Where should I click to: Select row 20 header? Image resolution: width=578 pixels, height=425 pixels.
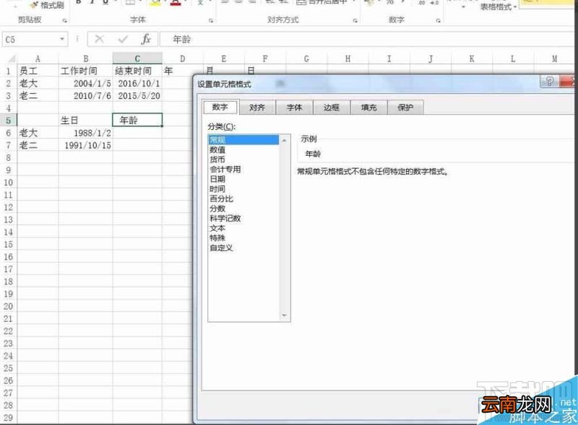8,307
